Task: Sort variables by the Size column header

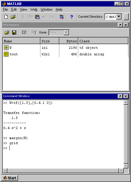Action: [x=50, y=41]
